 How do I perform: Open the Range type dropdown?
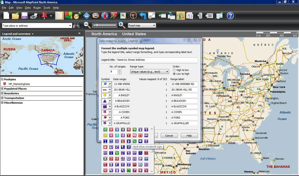click(149, 72)
